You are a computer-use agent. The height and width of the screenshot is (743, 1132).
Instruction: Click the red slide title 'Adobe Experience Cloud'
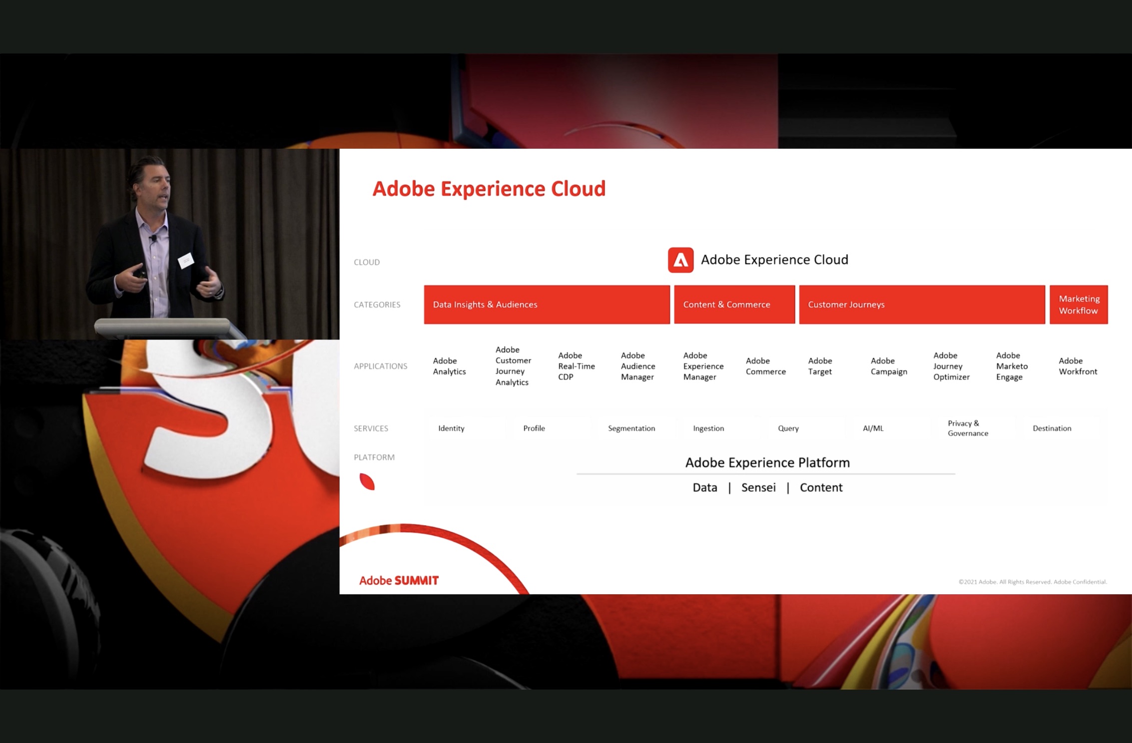[x=489, y=189]
